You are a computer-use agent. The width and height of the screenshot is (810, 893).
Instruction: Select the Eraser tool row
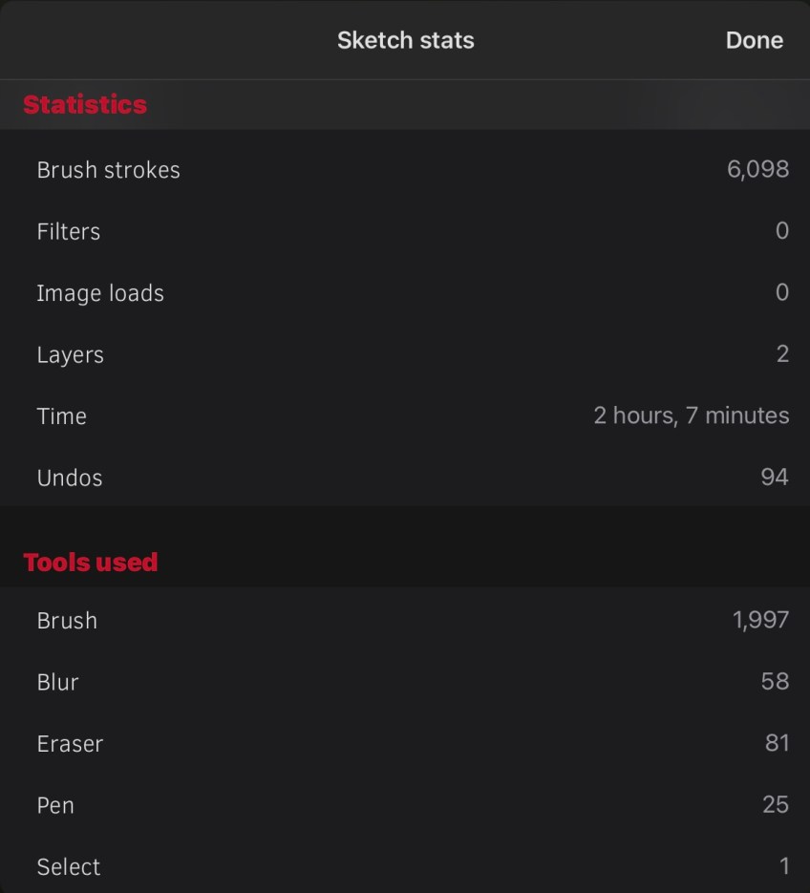pos(70,744)
